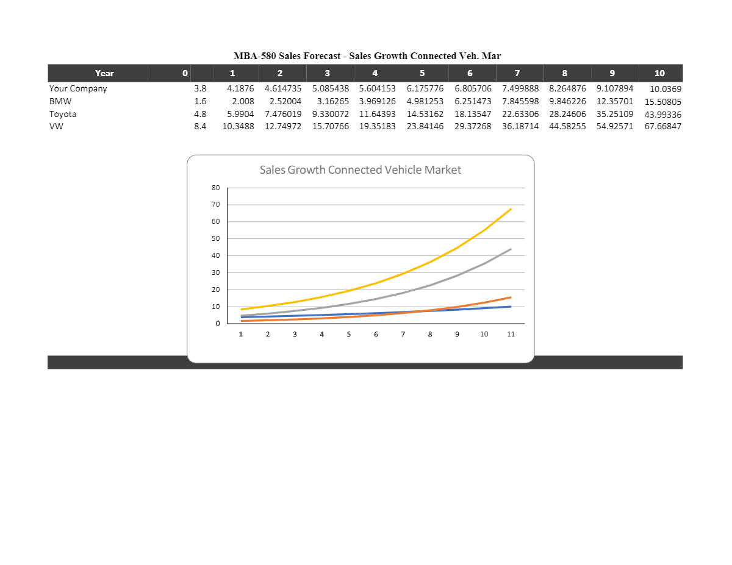This screenshot has height=565, width=732.
Task: Select cell value 36.18714
Action: tap(520, 126)
